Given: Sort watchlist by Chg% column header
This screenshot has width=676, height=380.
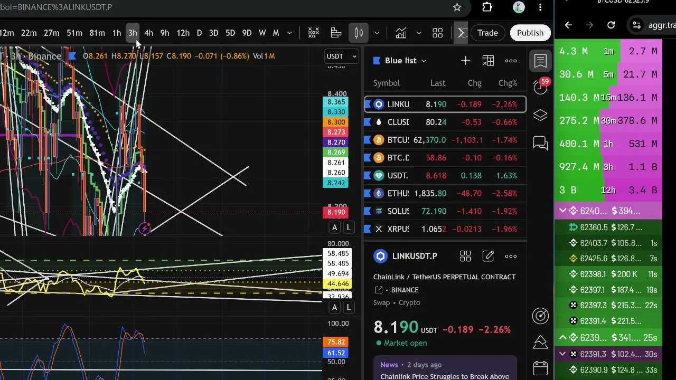Looking at the screenshot, I should (x=508, y=83).
